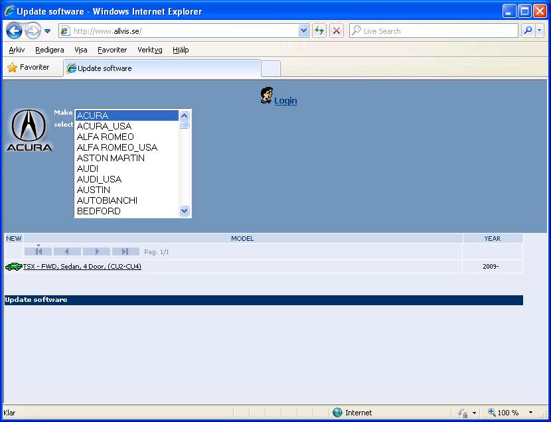Open TSX - FWD, Sedan, 4 Door link
Image resolution: width=551 pixels, height=422 pixels.
click(82, 267)
